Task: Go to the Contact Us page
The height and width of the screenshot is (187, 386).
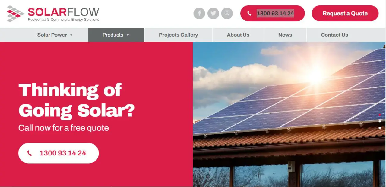Action: (x=334, y=35)
